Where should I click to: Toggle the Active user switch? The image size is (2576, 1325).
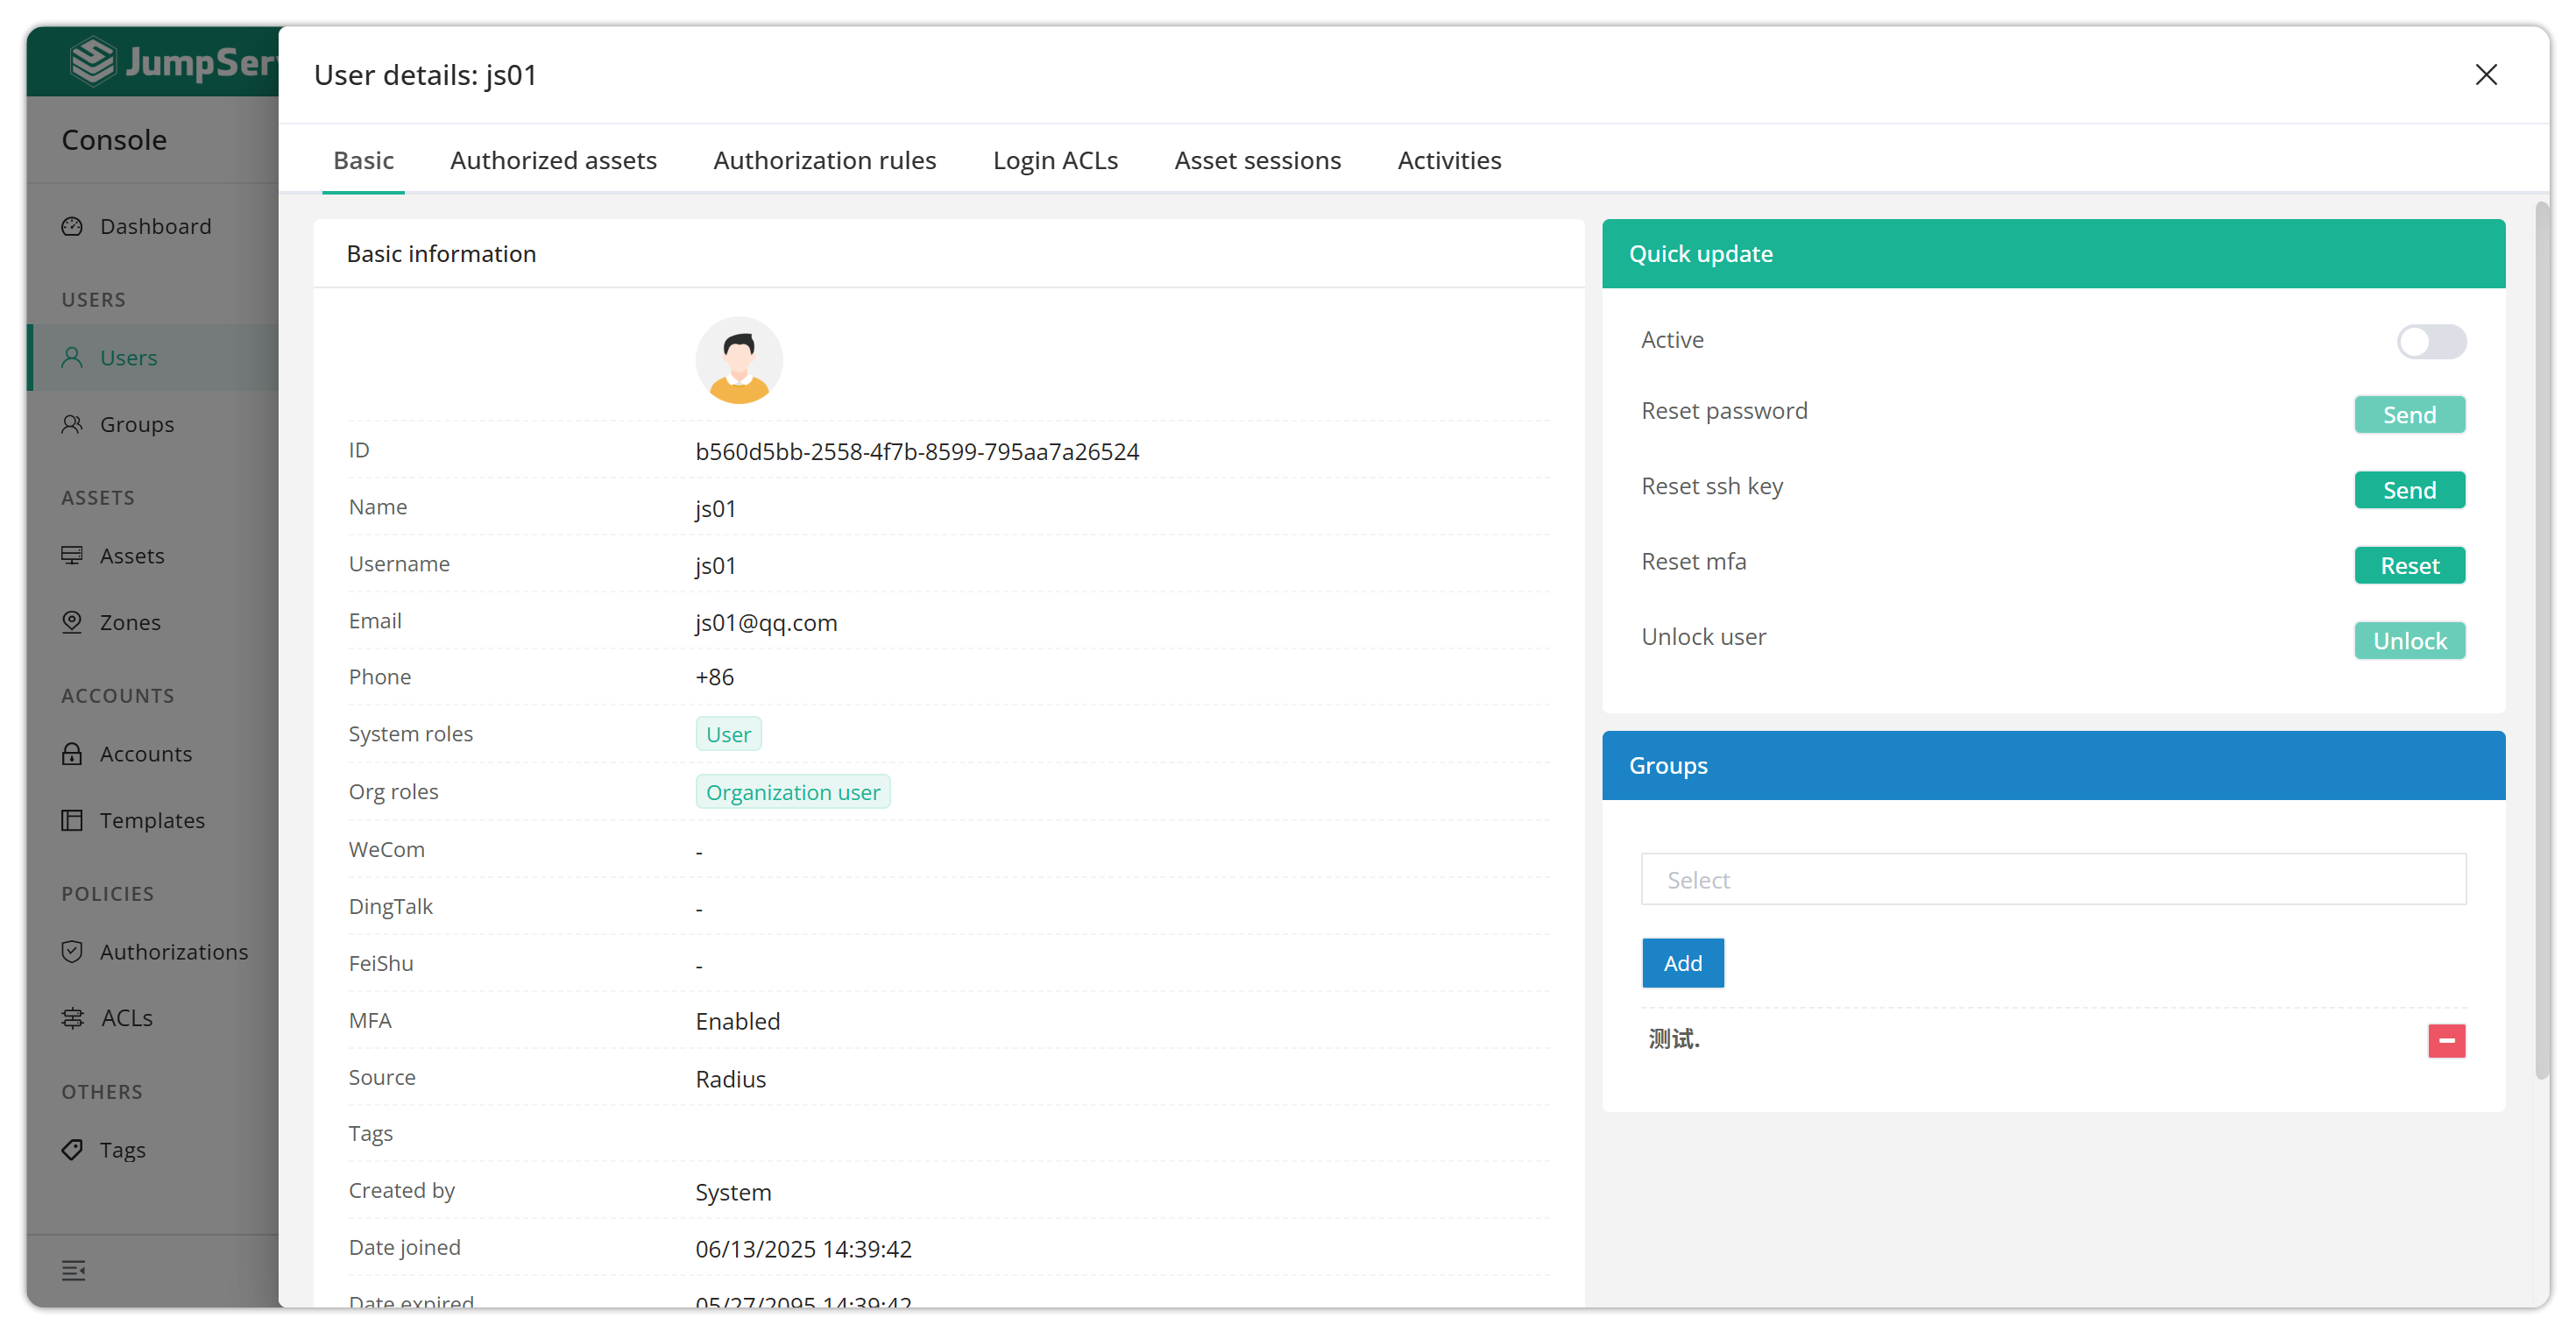2431,341
